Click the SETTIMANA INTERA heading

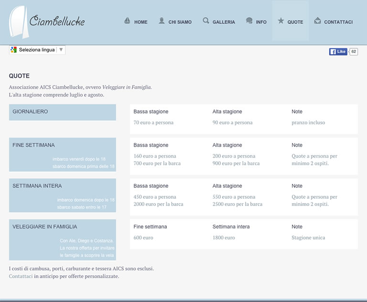(x=37, y=186)
